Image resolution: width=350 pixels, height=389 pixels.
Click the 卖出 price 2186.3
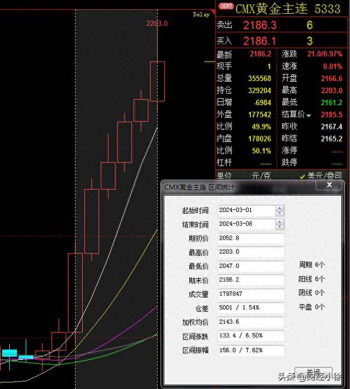[x=260, y=25]
